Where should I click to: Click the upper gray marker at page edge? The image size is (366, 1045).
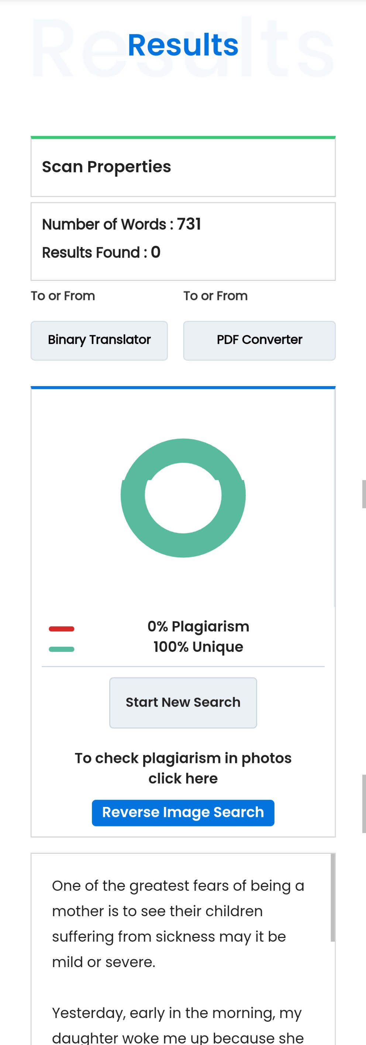coord(364,494)
